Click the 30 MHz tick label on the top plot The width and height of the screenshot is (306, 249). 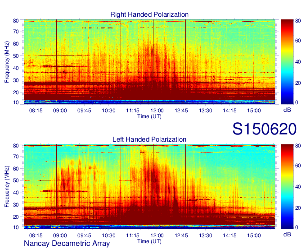click(16, 80)
